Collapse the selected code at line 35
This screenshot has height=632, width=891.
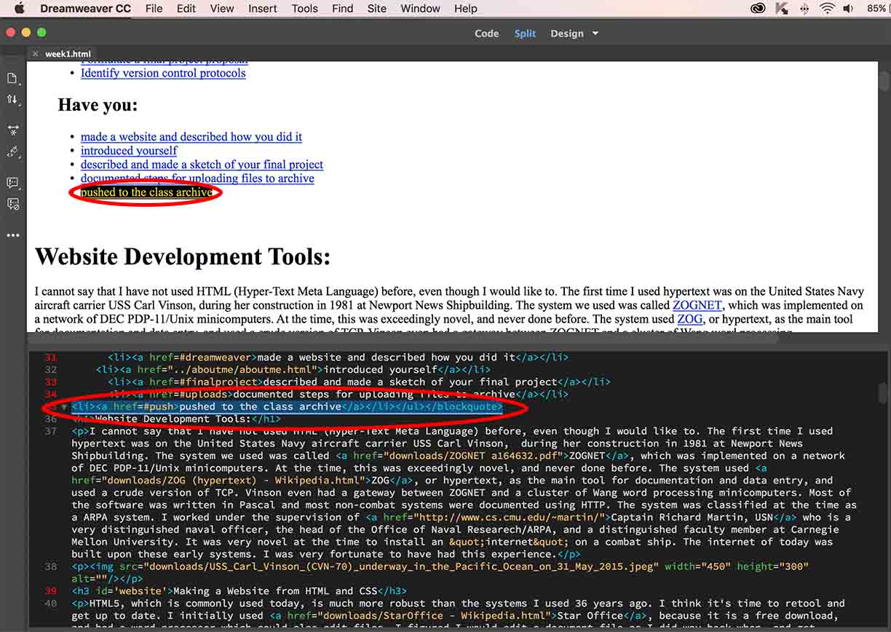[x=64, y=407]
